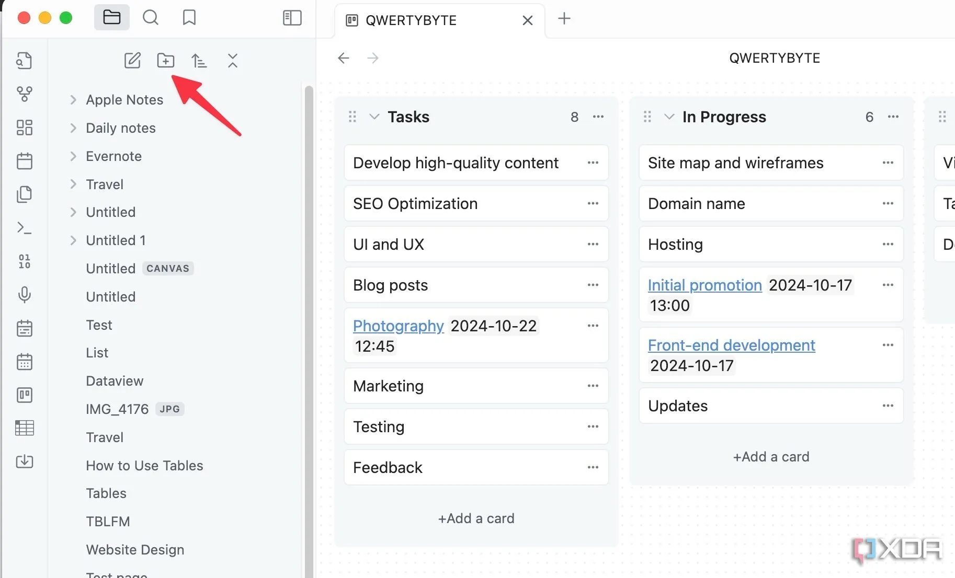Click the table ribbon icon
The width and height of the screenshot is (955, 578).
(x=24, y=428)
